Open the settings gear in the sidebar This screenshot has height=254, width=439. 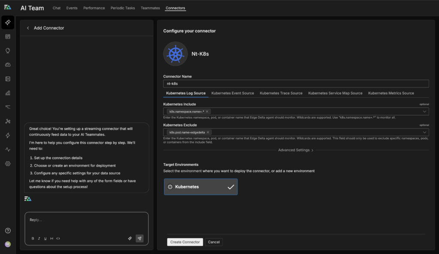[x=8, y=164]
